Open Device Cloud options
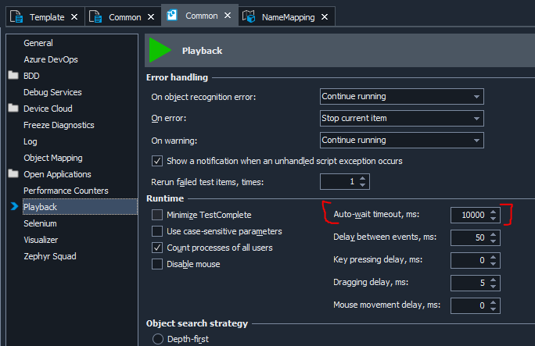This screenshot has height=346, width=535. click(48, 109)
